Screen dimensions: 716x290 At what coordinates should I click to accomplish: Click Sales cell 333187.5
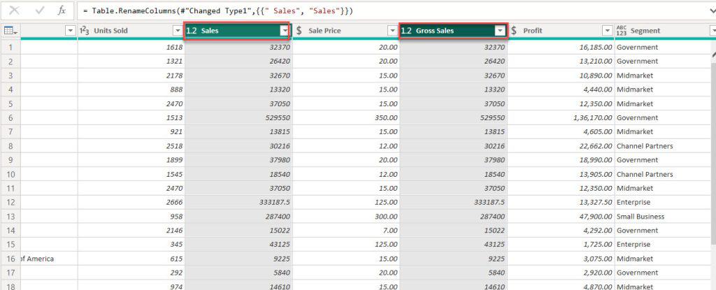tap(239, 202)
